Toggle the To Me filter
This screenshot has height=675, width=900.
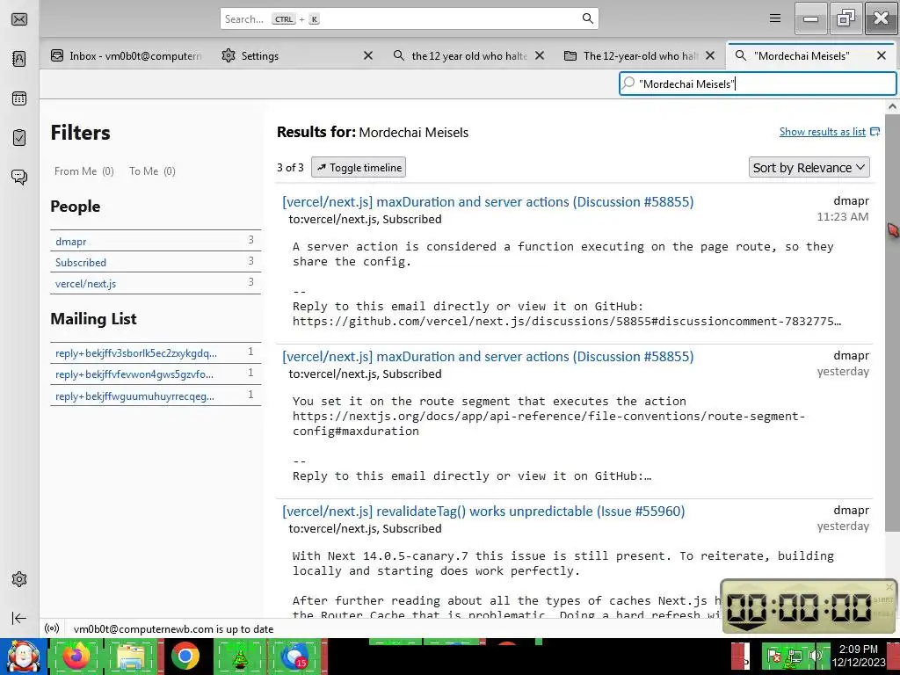point(152,171)
